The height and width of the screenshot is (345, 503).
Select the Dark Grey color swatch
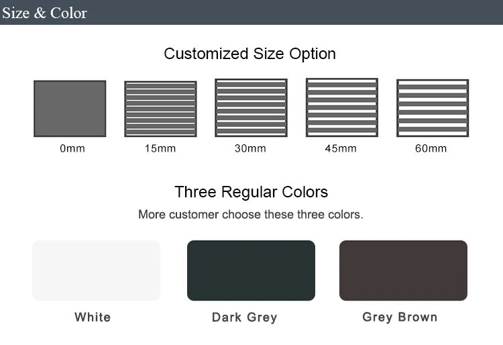click(x=251, y=270)
